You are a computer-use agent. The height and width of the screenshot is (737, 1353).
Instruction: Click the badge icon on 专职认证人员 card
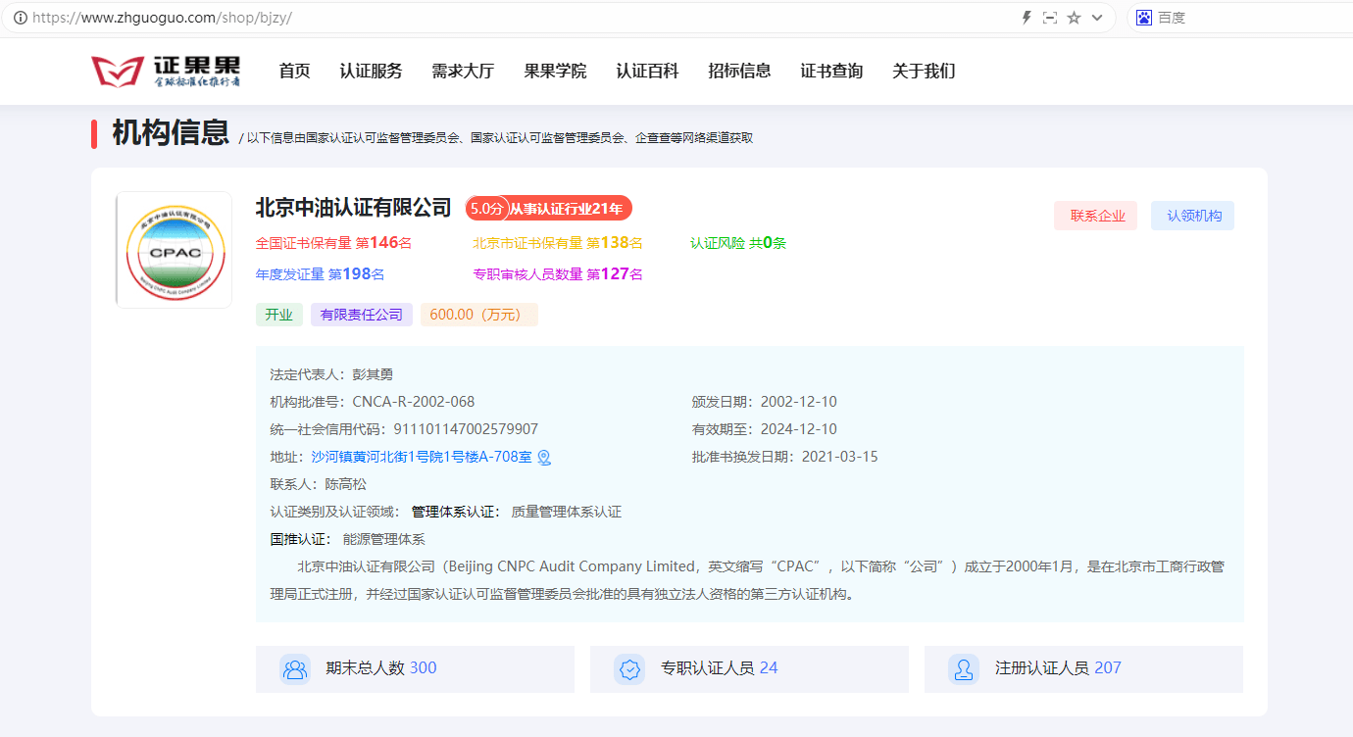(x=629, y=668)
